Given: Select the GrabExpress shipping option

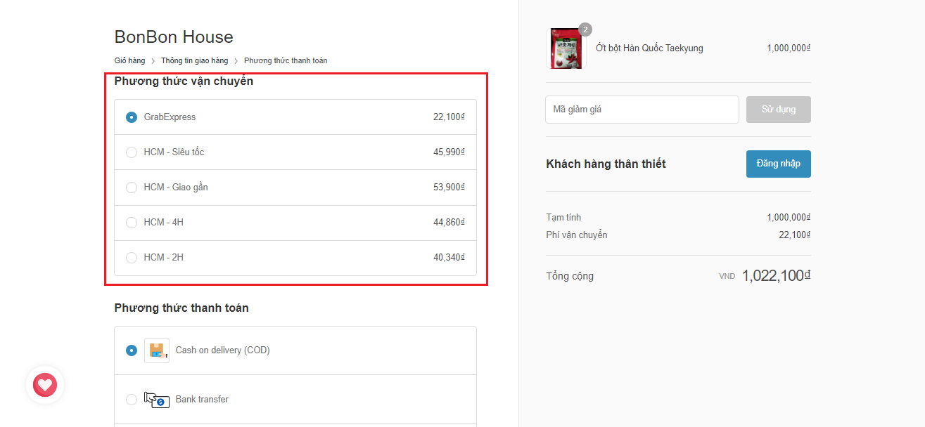Looking at the screenshot, I should 132,117.
